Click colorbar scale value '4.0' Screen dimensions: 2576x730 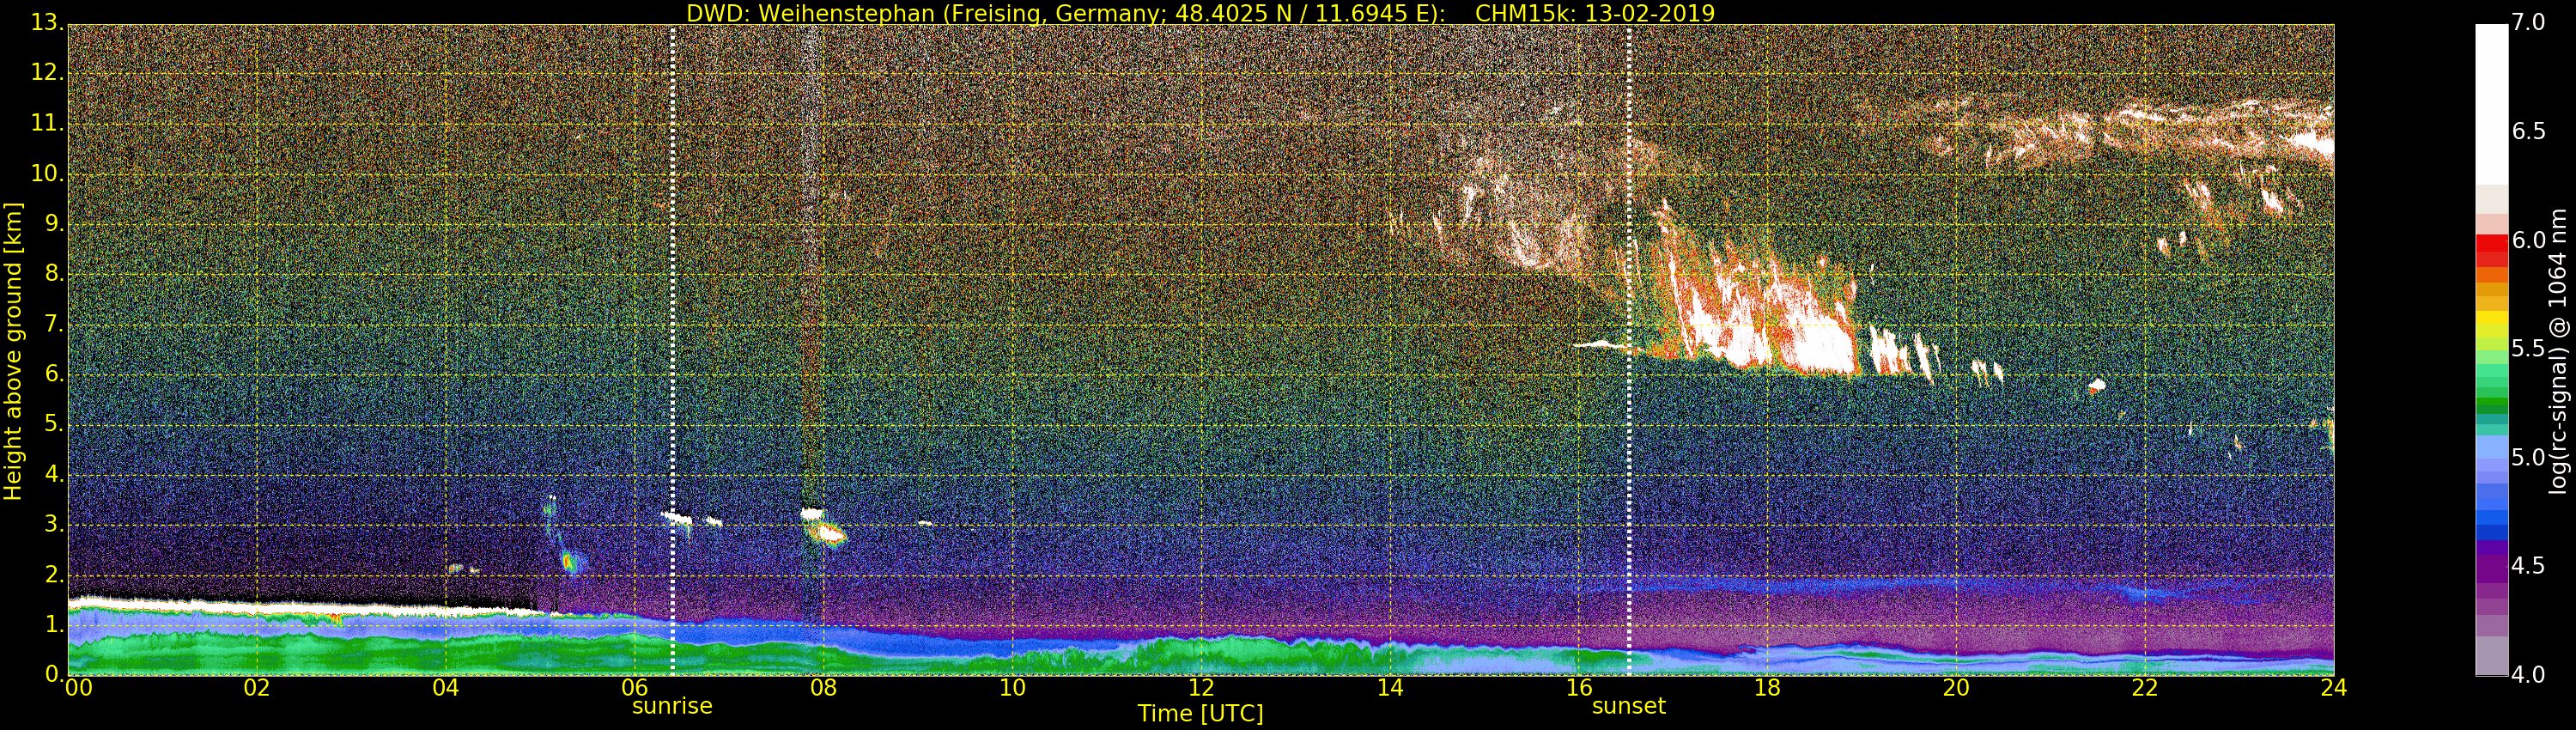point(2529,675)
